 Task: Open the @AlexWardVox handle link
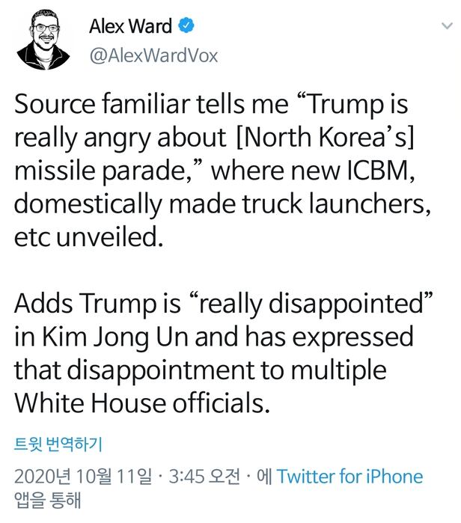pos(153,55)
